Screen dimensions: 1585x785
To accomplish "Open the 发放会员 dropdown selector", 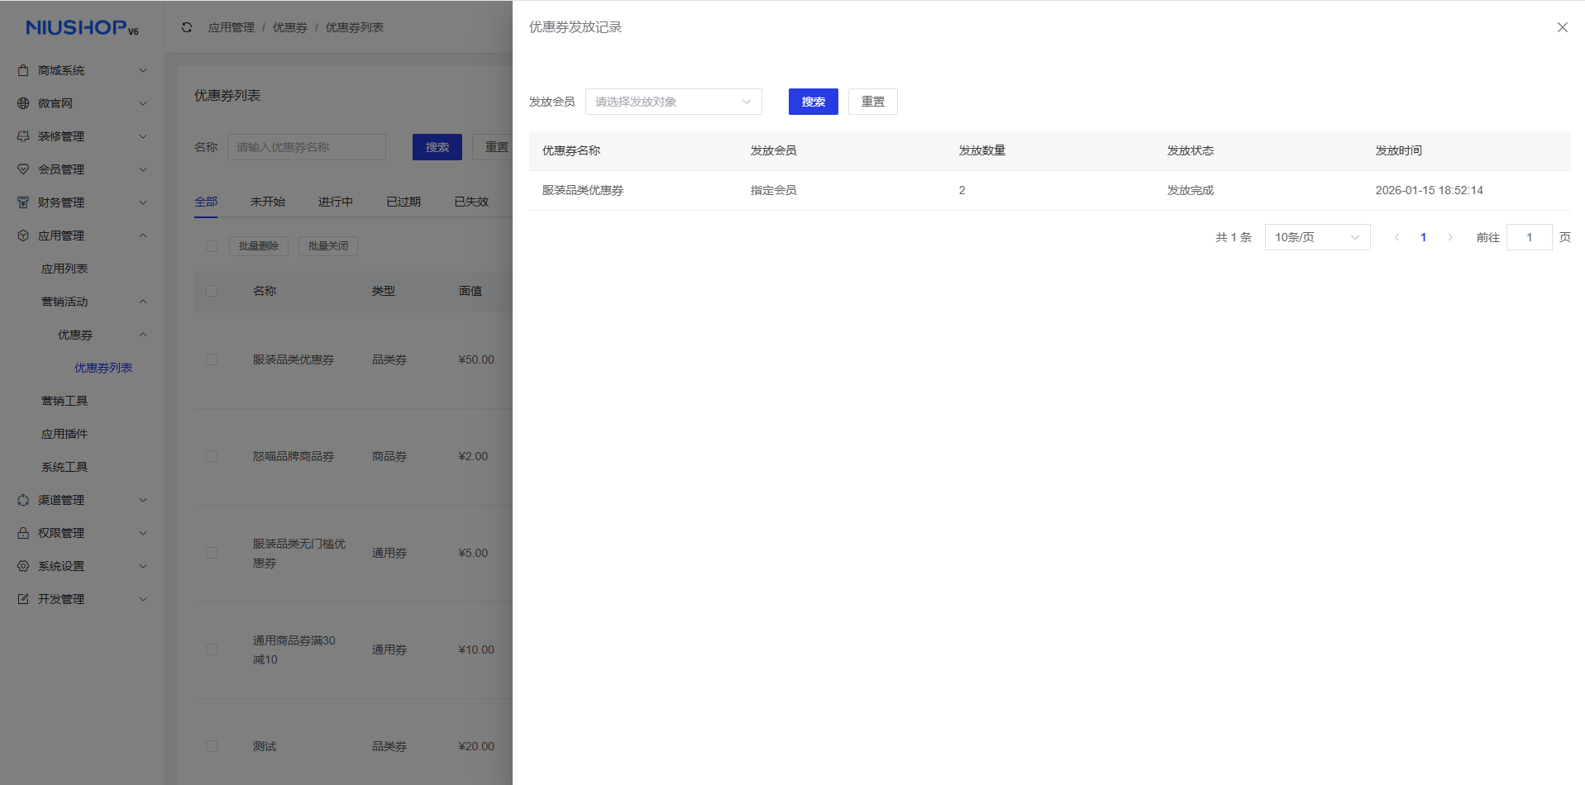I will [x=673, y=102].
